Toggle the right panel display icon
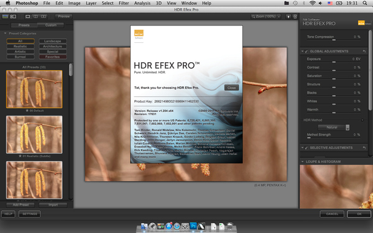This screenshot has height=233, width=373. click(295, 17)
